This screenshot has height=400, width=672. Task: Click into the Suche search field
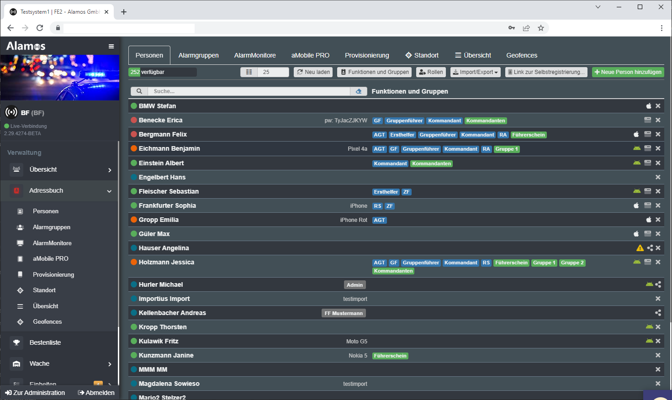[x=249, y=91]
